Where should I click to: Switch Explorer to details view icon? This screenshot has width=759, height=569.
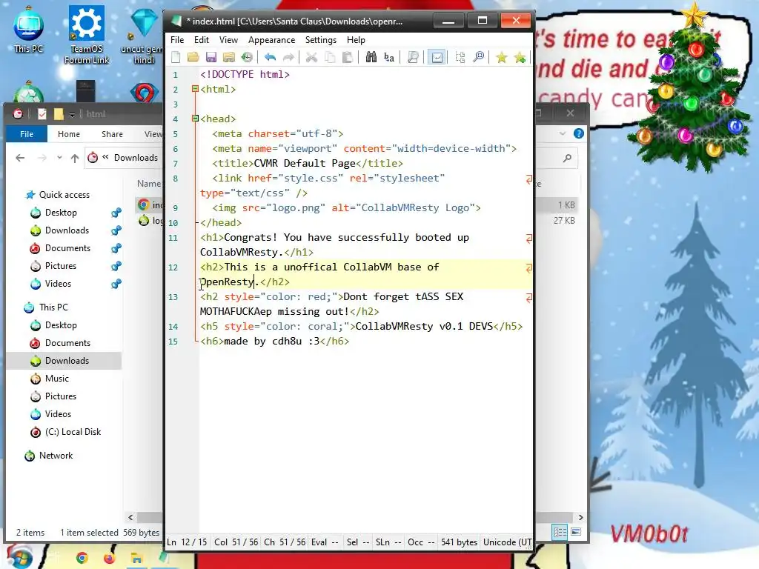tap(560, 532)
